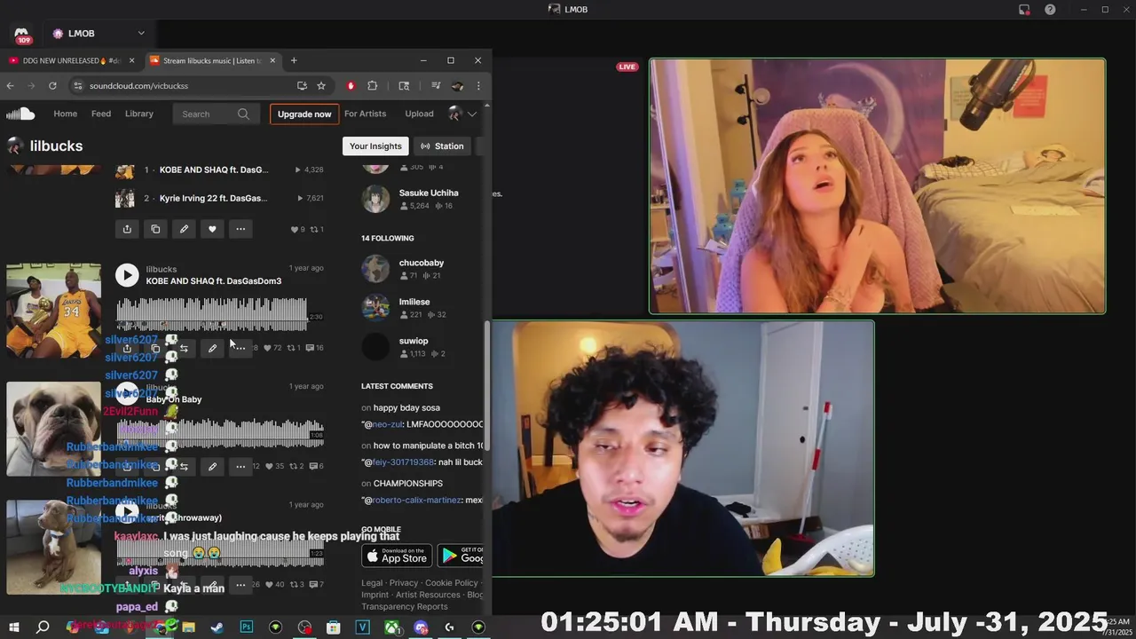This screenshot has height=639, width=1136.
Task: Open more options for KOBE AND SHAQ track
Action: (241, 348)
